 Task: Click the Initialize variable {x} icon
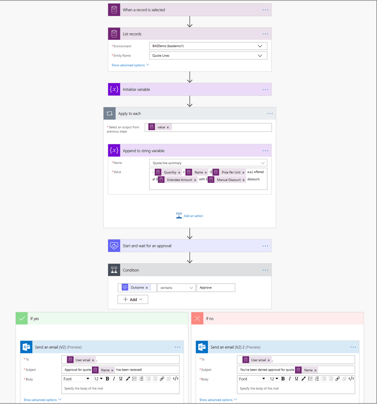click(114, 89)
